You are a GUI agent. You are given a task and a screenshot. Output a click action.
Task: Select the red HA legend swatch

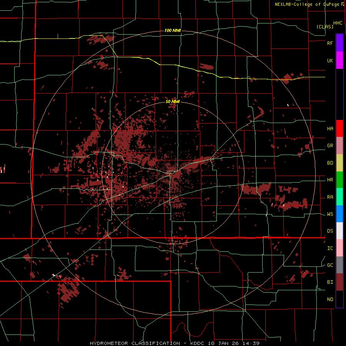pos(339,128)
